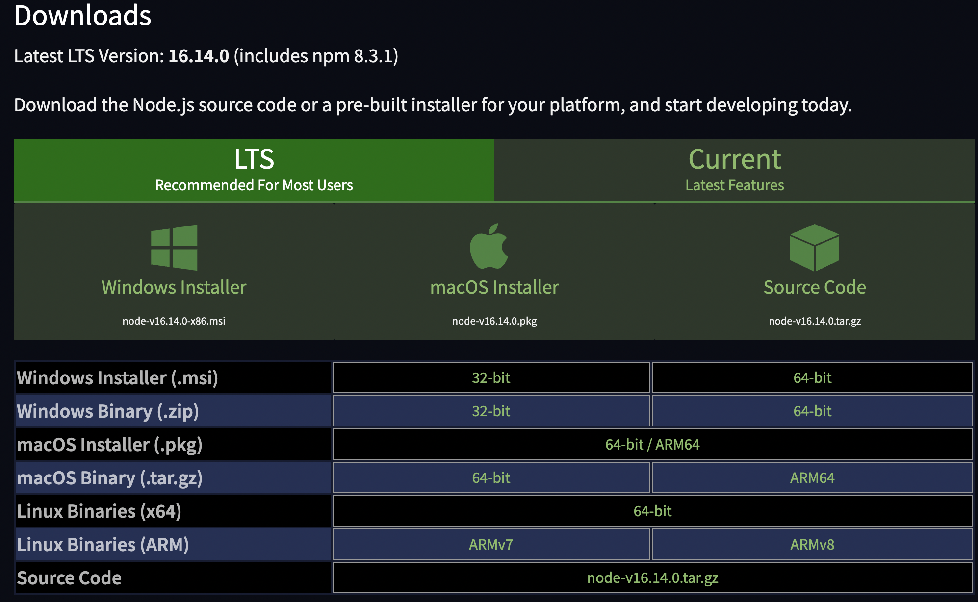Download Windows Installer .msi 64-bit
Image resolution: width=978 pixels, height=602 pixels.
[812, 378]
